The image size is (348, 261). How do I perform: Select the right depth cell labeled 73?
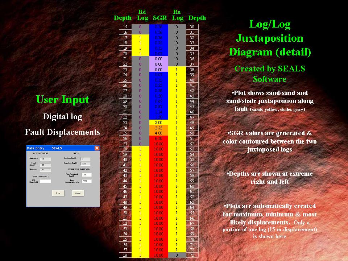tap(192, 255)
